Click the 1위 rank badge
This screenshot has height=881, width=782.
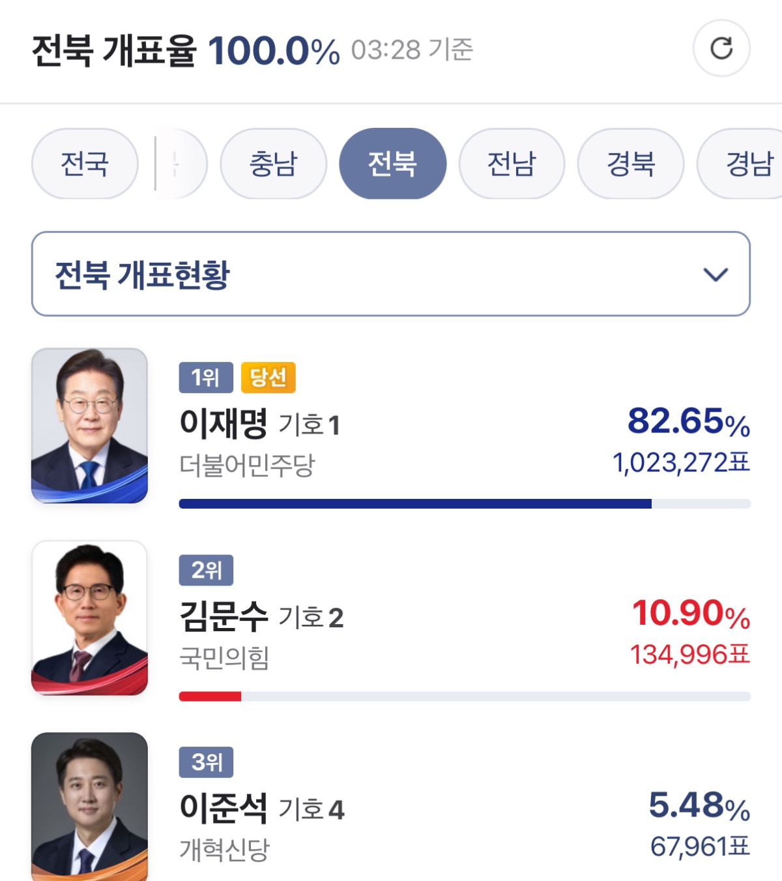coord(206,378)
